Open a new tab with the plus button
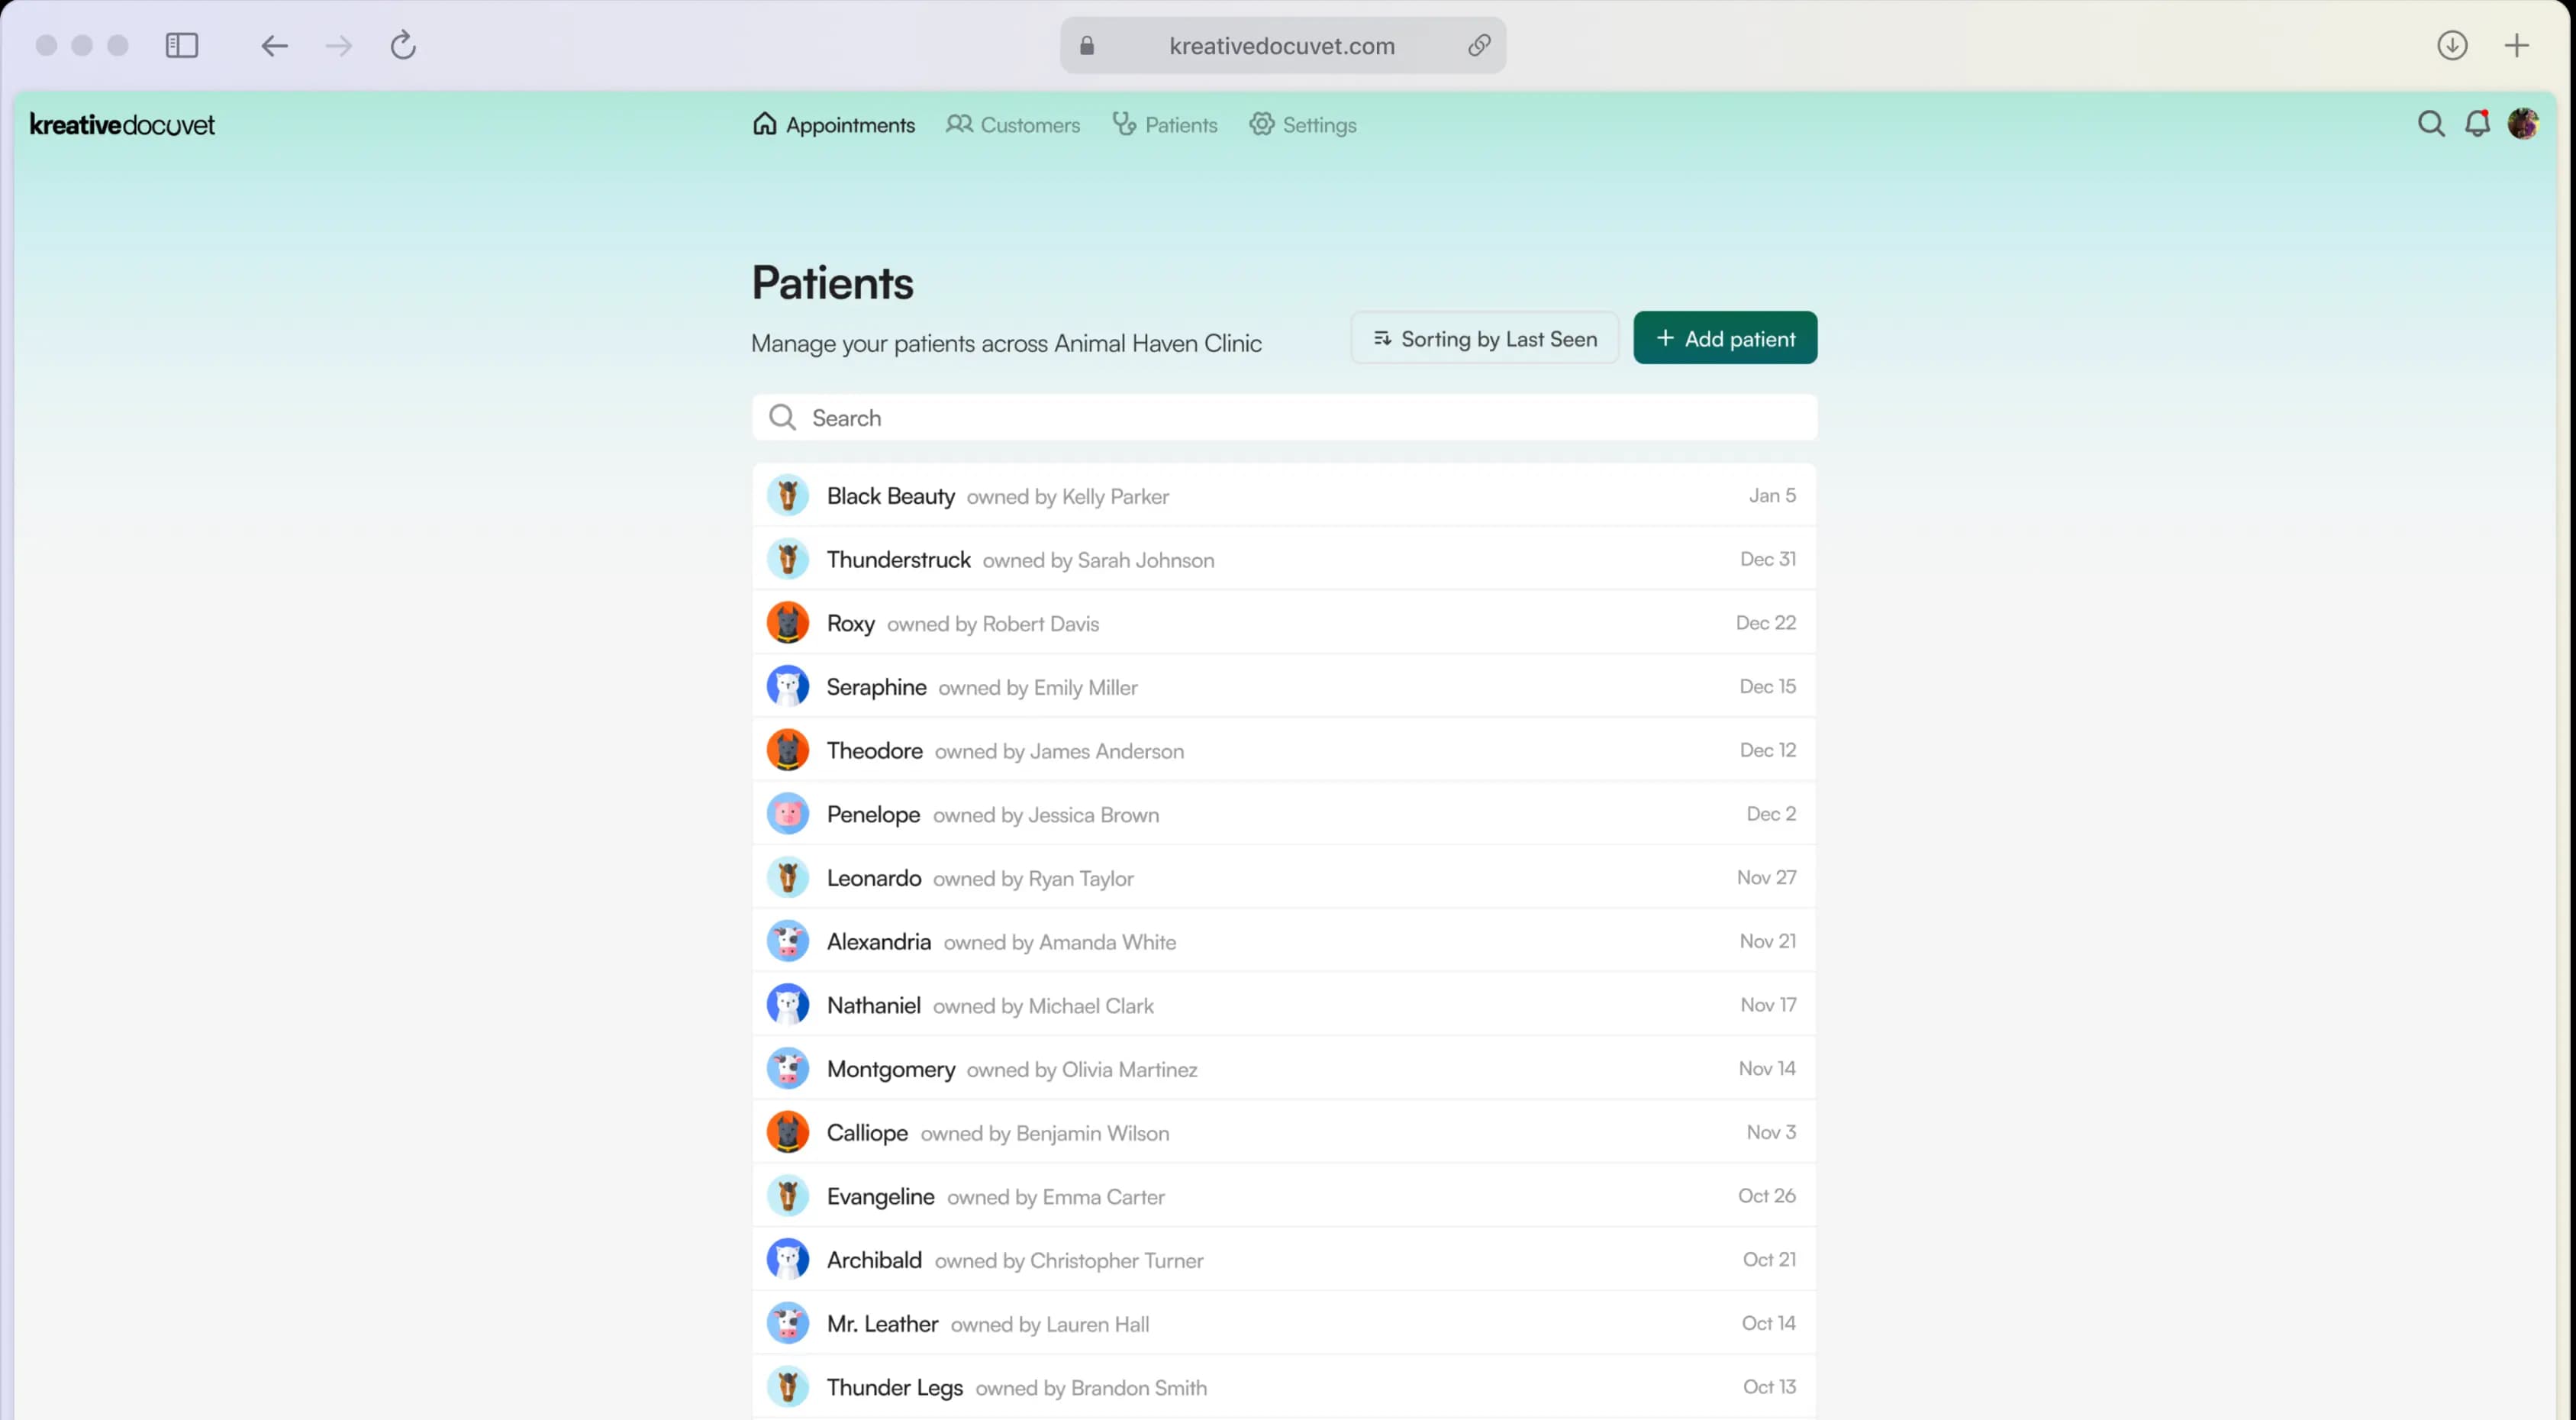2576x1420 pixels. pos(2518,45)
